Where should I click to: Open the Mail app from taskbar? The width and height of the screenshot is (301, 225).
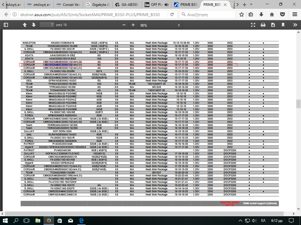(71, 221)
